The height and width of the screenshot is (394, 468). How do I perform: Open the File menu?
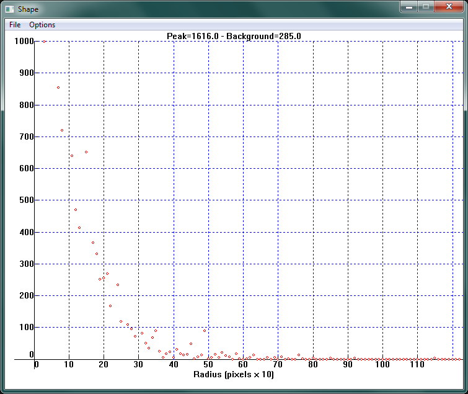click(15, 25)
